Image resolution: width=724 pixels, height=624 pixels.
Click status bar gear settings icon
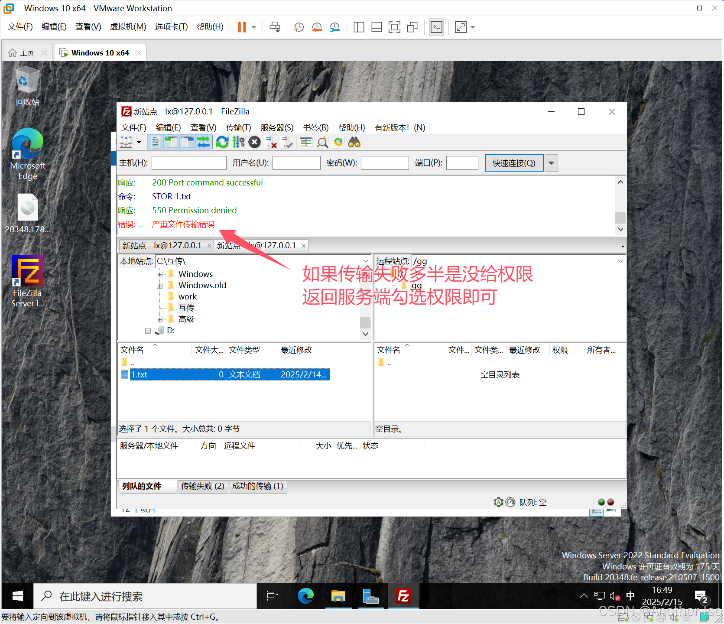pyautogui.click(x=498, y=502)
